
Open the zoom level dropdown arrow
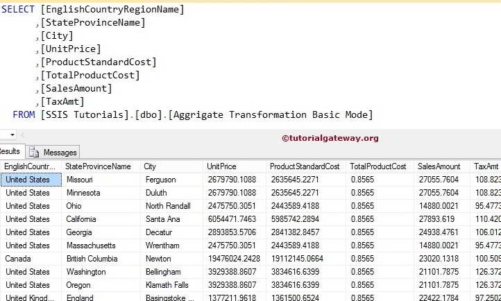coord(12,135)
